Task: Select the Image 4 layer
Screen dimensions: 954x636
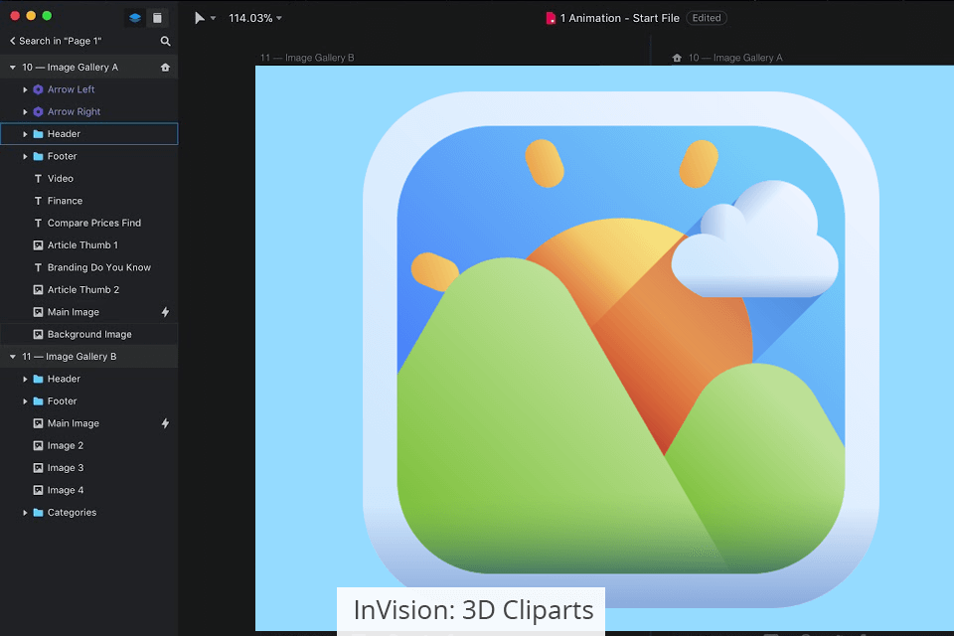Action: (88, 490)
